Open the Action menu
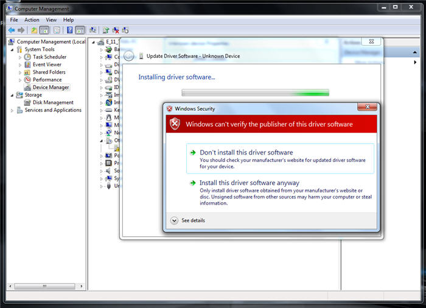The width and height of the screenshot is (426, 308). pyautogui.click(x=32, y=20)
